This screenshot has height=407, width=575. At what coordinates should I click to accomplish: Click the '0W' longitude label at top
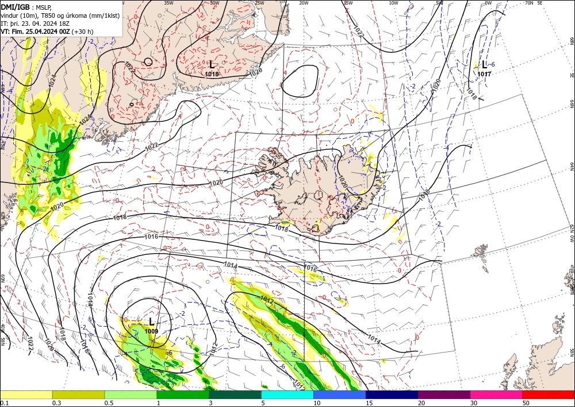coord(488,3)
